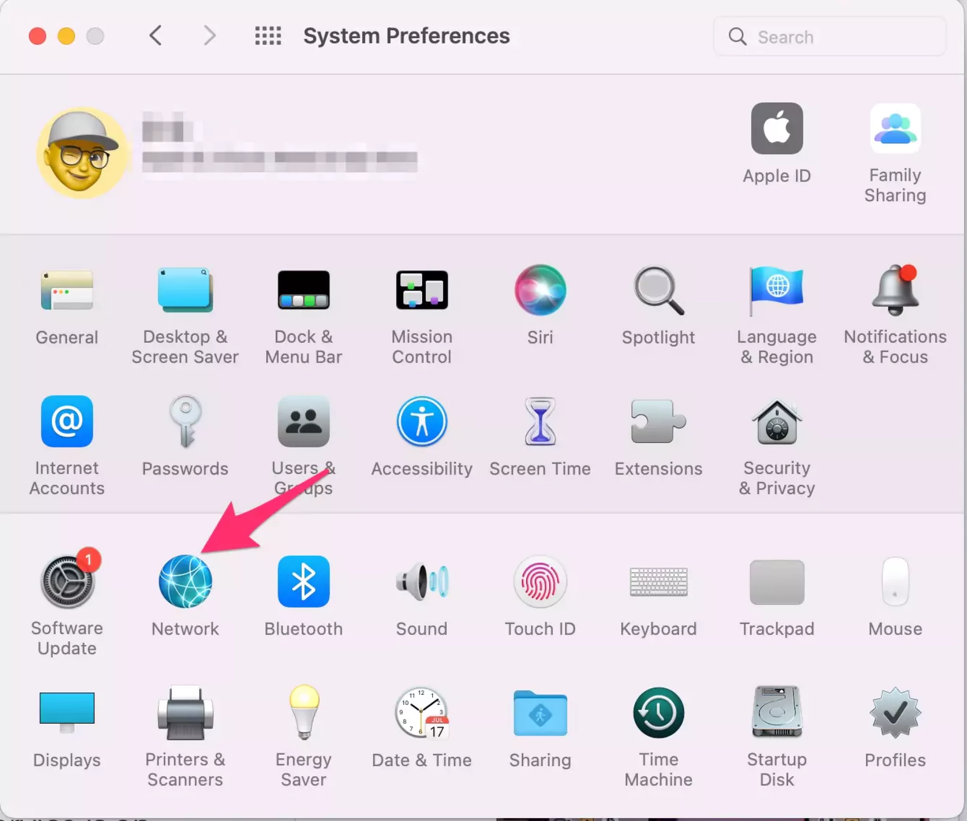Screen dimensions: 967x821
Task: Open Spotlight preferences
Action: (659, 290)
